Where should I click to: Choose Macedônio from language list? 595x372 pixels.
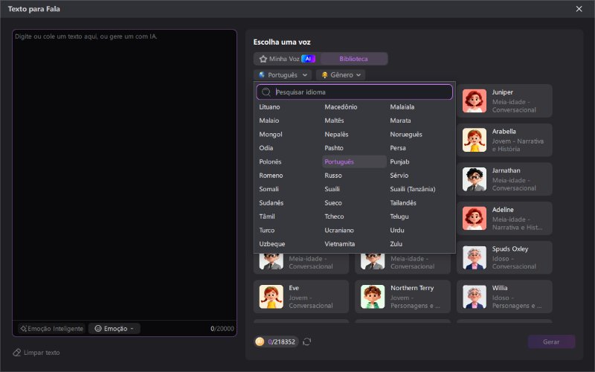tap(341, 107)
